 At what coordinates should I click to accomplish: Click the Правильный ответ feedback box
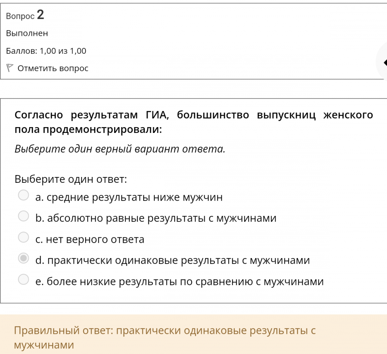pyautogui.click(x=193, y=334)
